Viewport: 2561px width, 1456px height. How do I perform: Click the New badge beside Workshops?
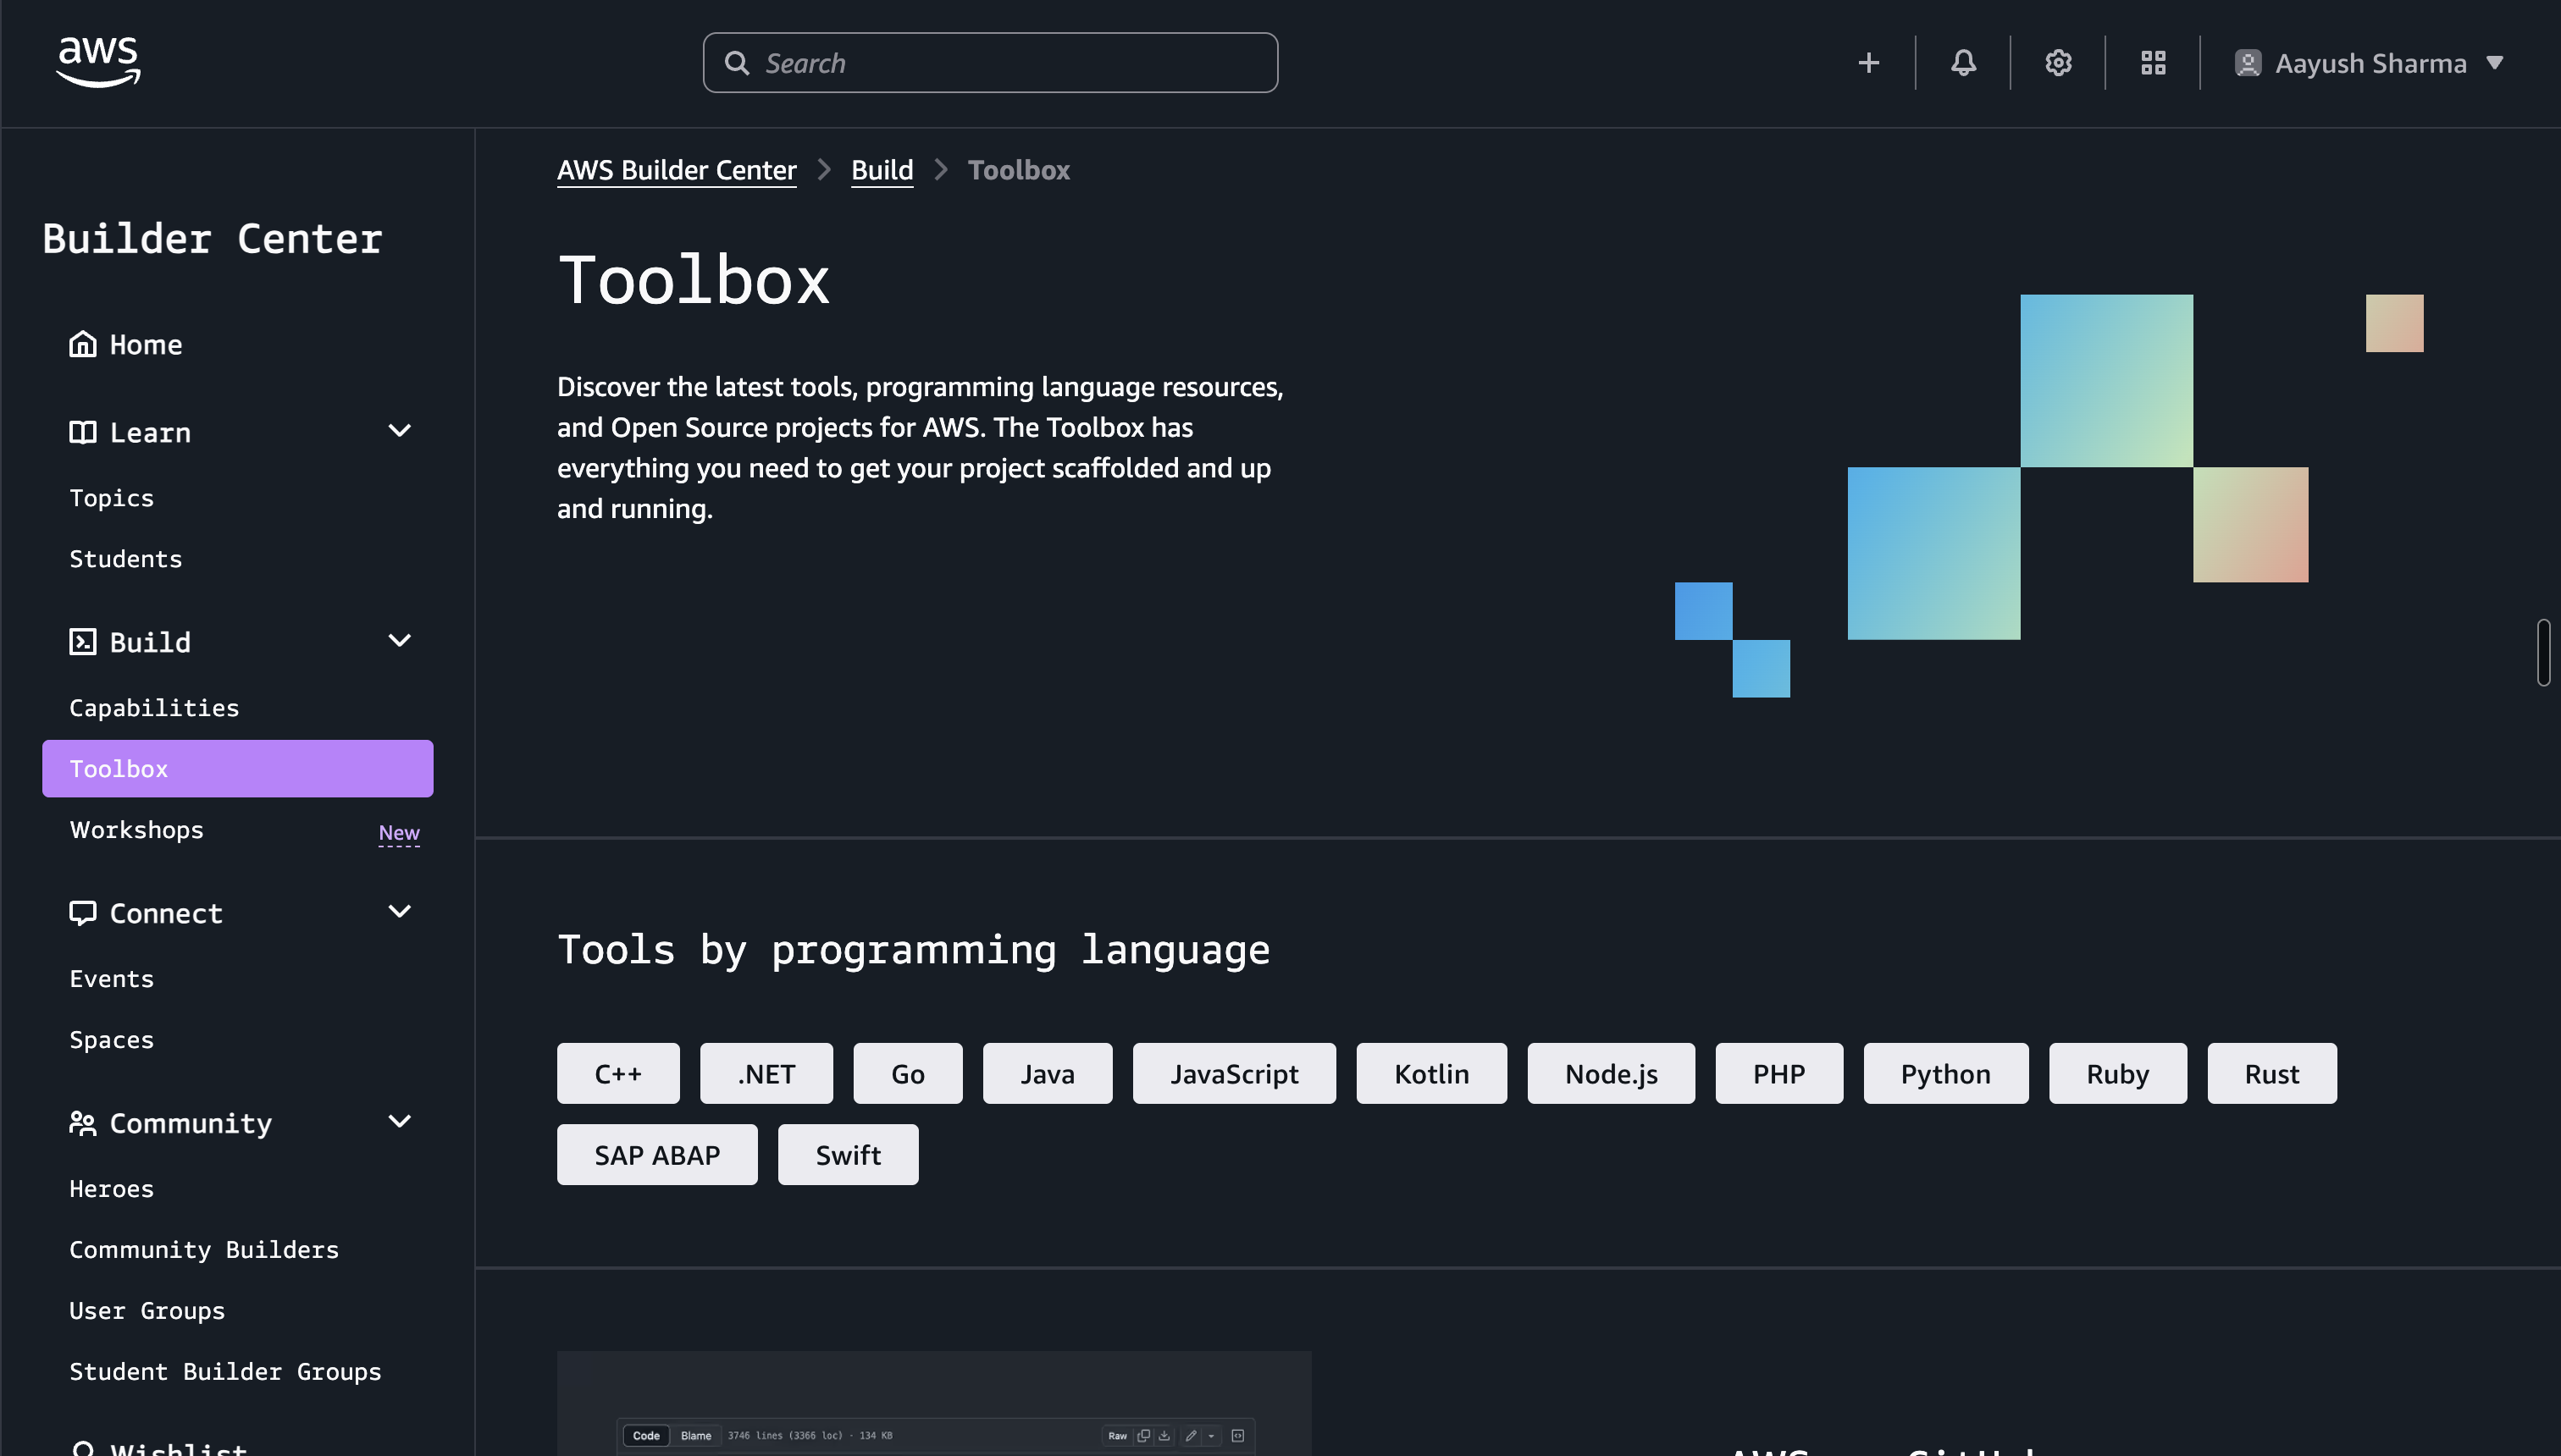pyautogui.click(x=399, y=833)
